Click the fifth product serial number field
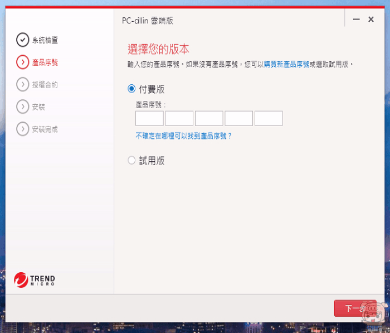Image resolution: width=390 pixels, height=333 pixels. click(x=269, y=118)
